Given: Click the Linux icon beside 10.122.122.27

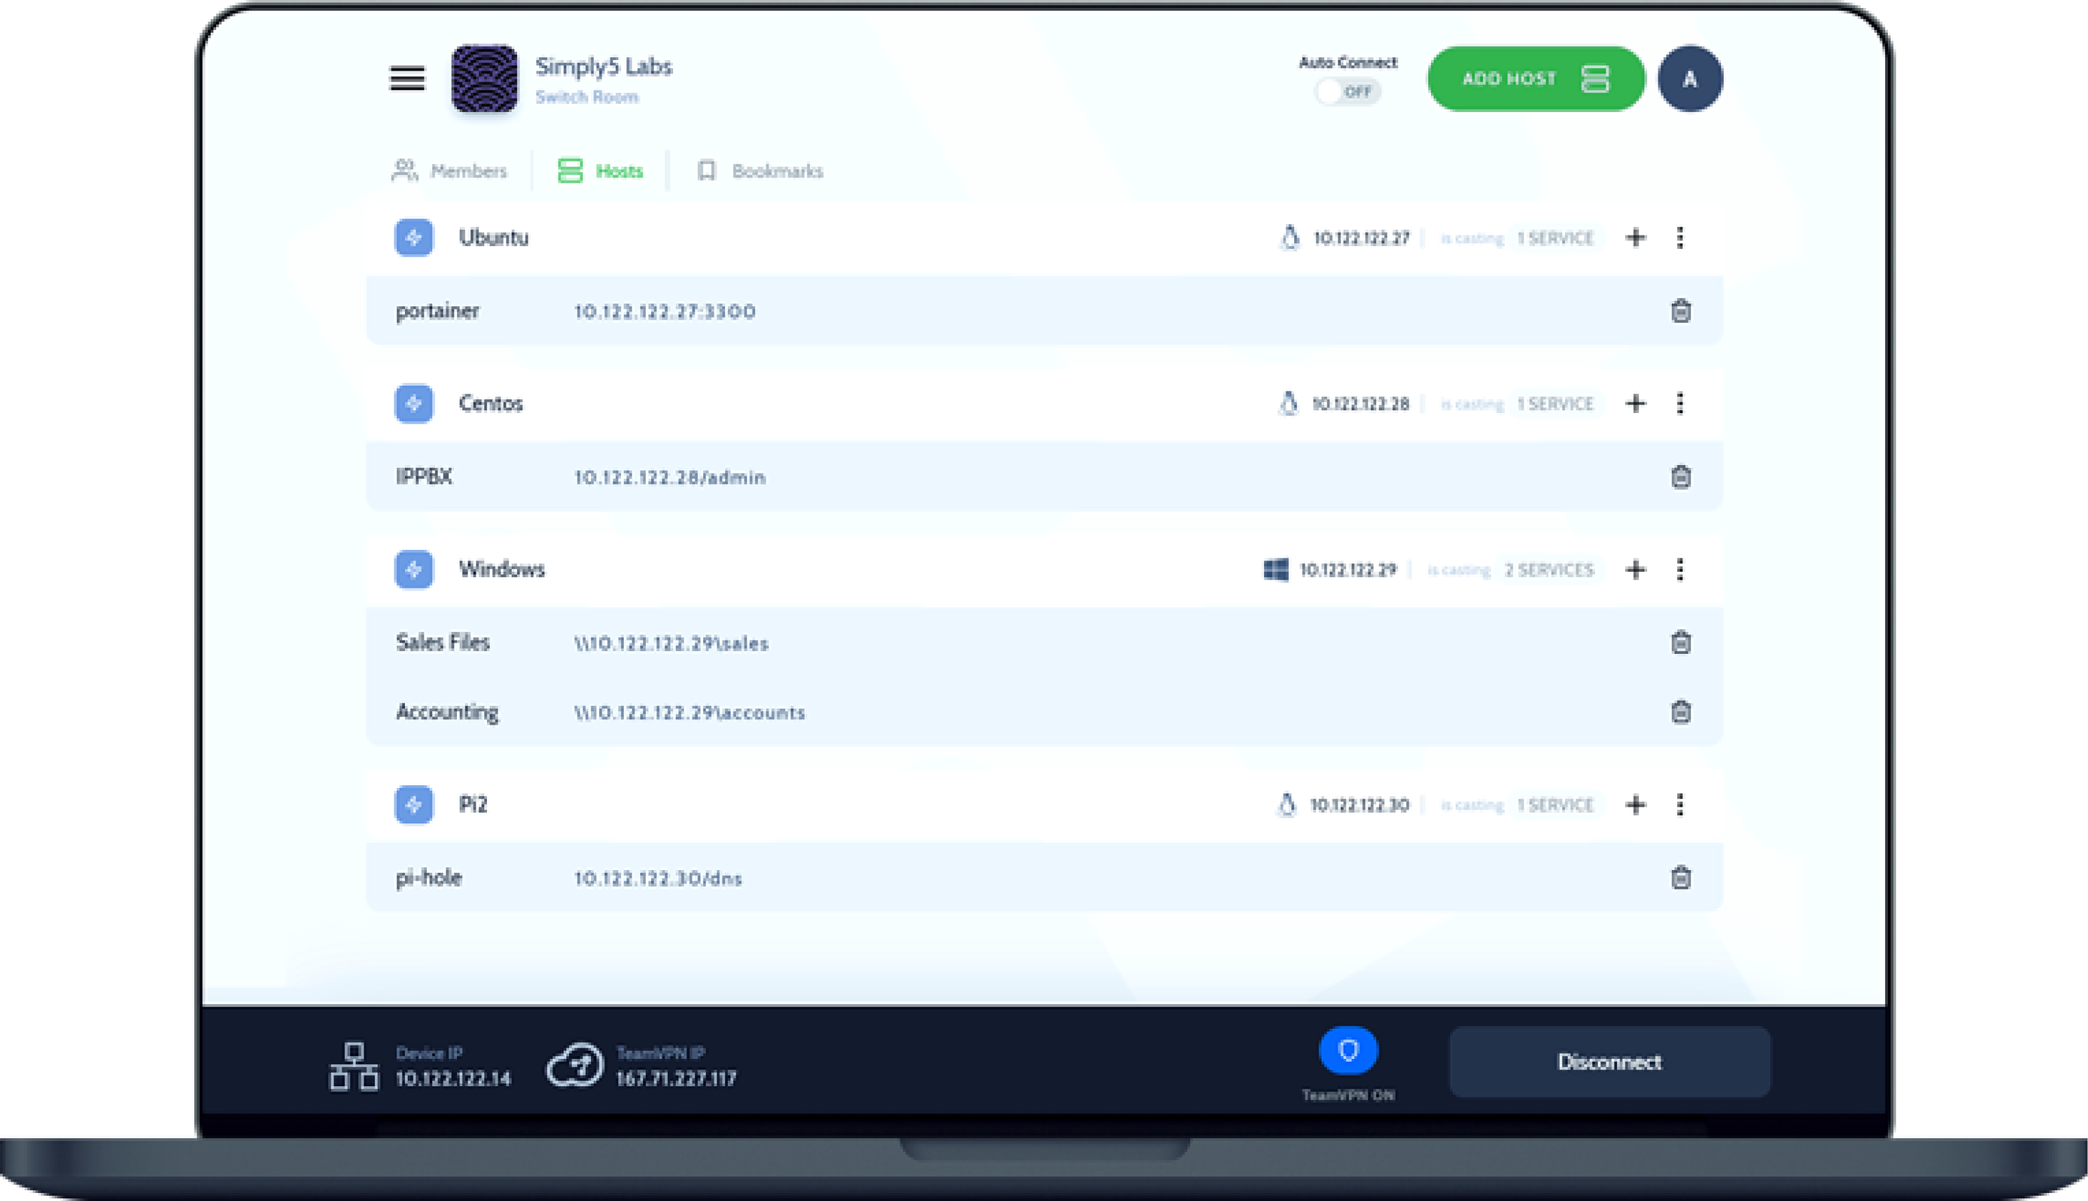Looking at the screenshot, I should pos(1289,238).
